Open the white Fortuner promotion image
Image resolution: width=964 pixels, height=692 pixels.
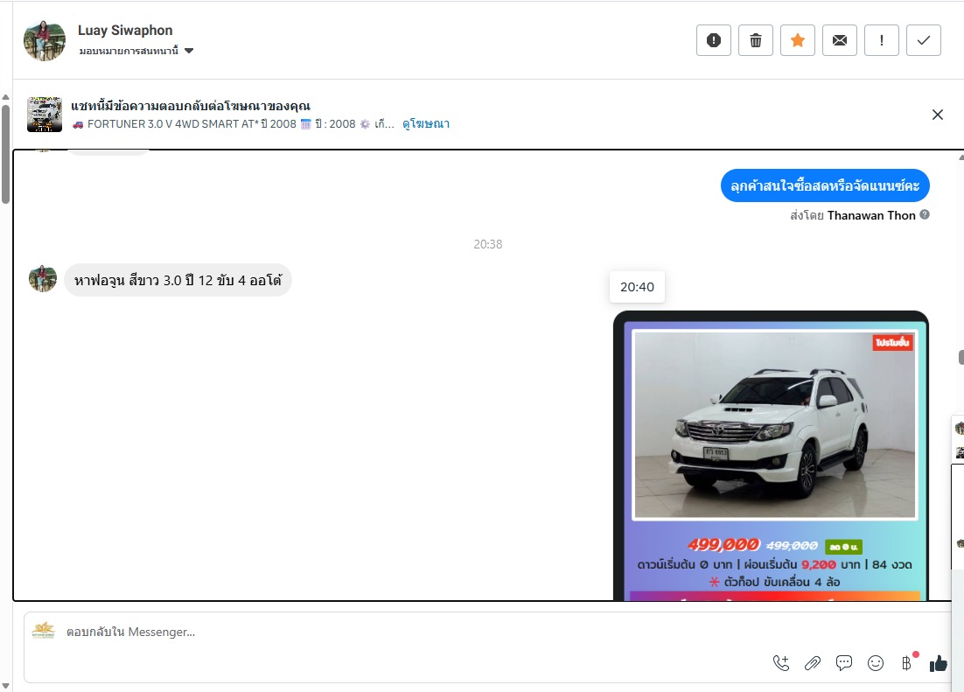(x=771, y=455)
